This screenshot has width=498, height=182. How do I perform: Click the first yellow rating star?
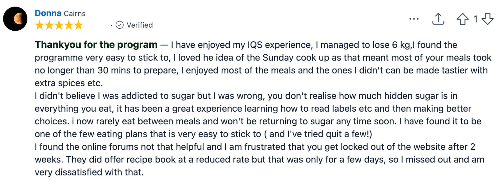[40, 25]
